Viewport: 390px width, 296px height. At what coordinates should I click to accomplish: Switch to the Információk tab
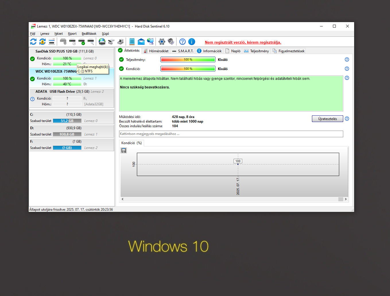point(209,51)
